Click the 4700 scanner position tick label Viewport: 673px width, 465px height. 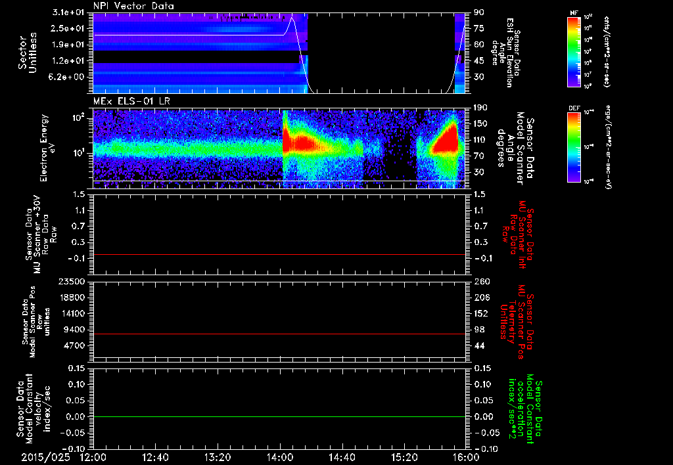point(74,345)
